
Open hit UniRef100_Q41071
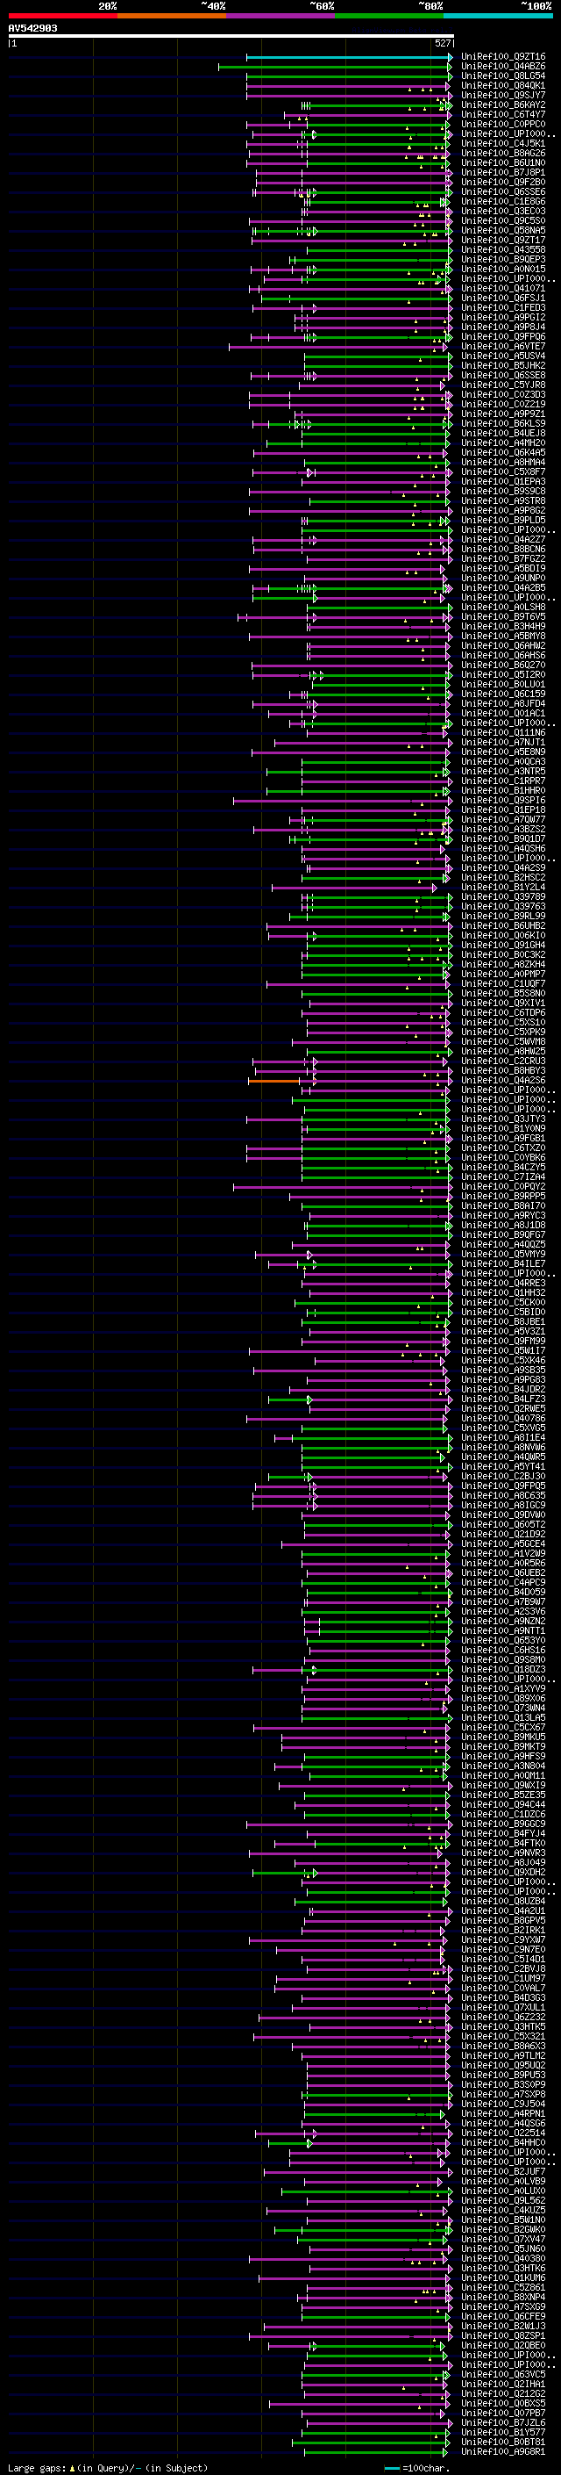(x=503, y=288)
